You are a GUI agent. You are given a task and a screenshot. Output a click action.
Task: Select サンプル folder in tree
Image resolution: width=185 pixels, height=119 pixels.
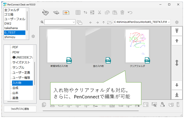(x=18, y=68)
